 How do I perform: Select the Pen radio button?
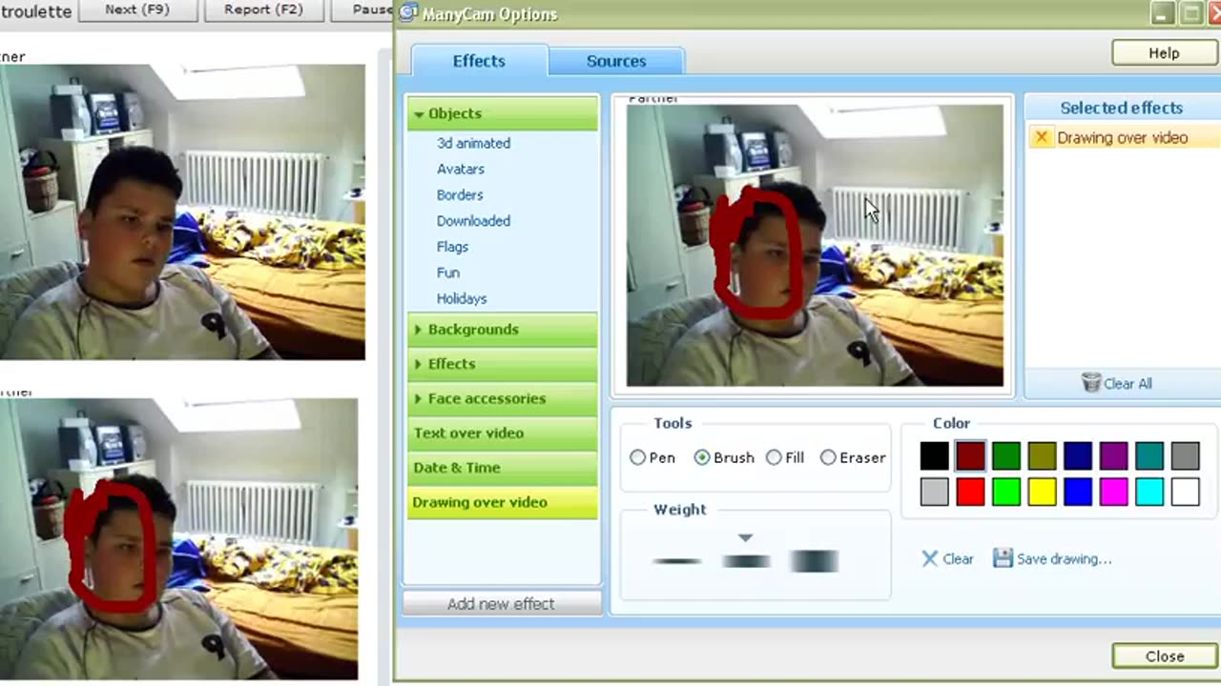coord(638,457)
